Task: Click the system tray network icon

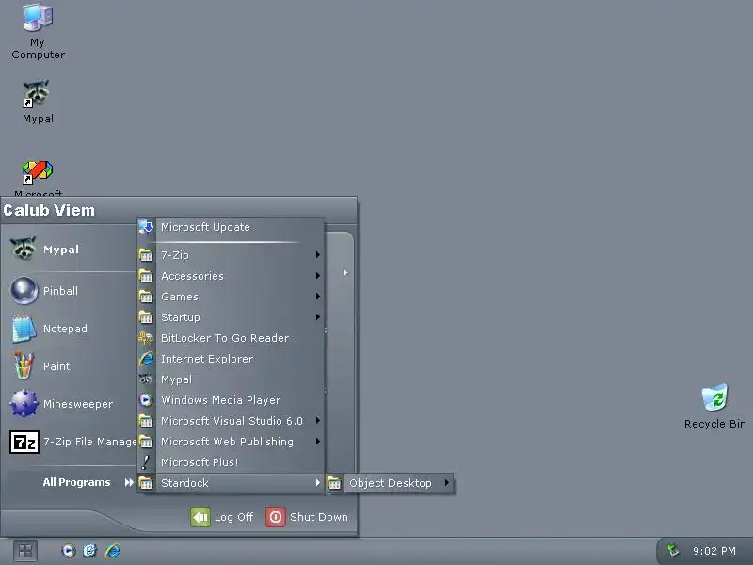Action: 673,550
